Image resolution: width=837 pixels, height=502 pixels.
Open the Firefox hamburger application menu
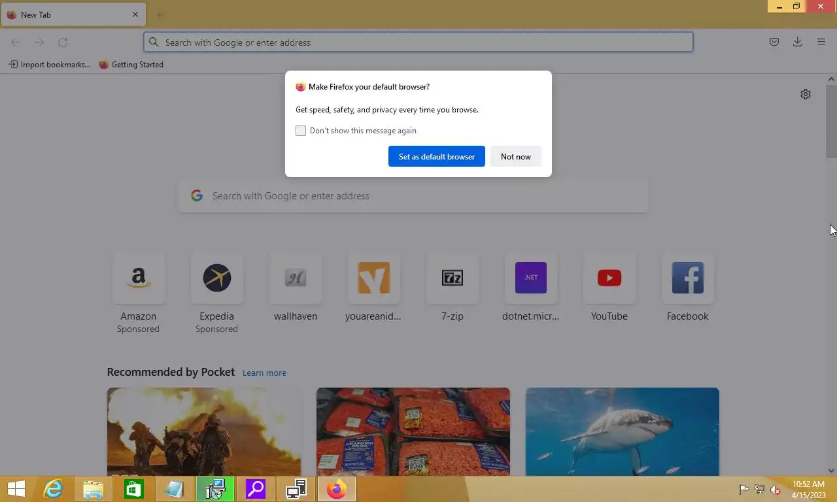pos(821,42)
